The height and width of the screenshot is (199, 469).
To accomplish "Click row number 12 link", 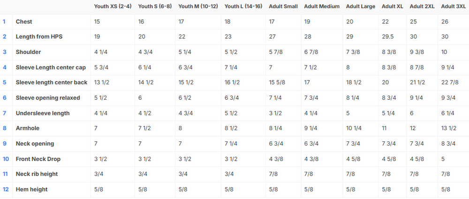I will [6, 189].
